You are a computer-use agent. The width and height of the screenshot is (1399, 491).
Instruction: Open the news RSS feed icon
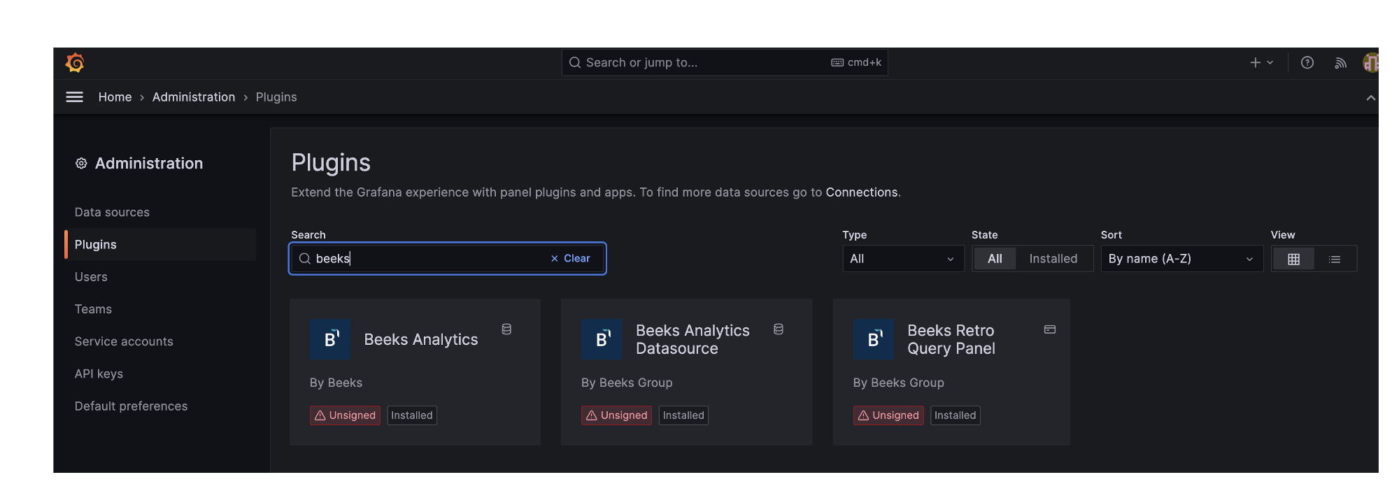pyautogui.click(x=1340, y=63)
